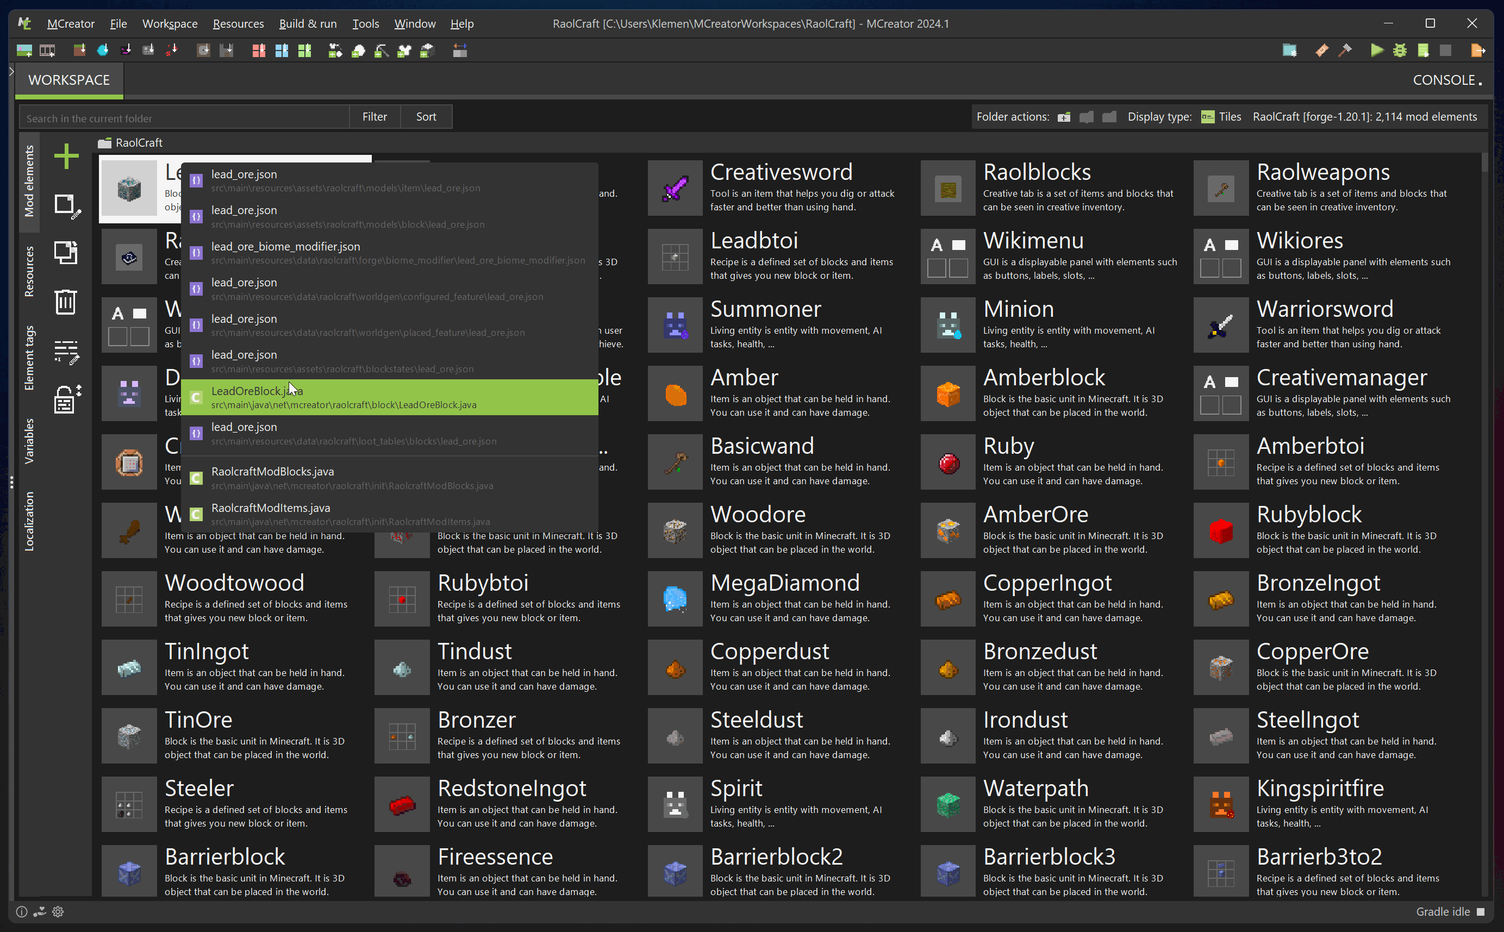Image resolution: width=1504 pixels, height=932 pixels.
Task: Click the edit selected element pencil icon
Action: [66, 206]
